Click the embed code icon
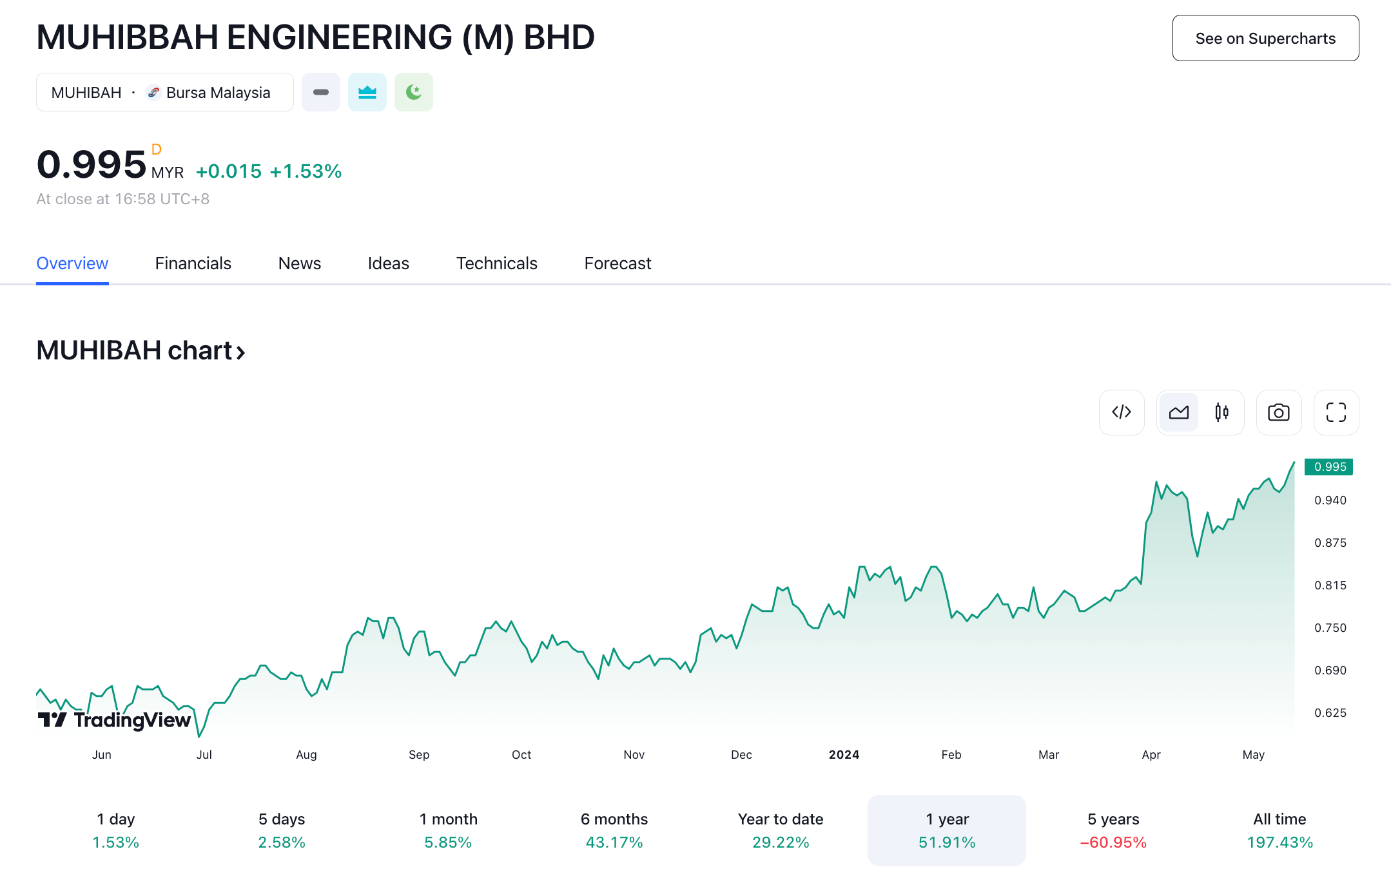This screenshot has height=885, width=1391. (x=1122, y=412)
